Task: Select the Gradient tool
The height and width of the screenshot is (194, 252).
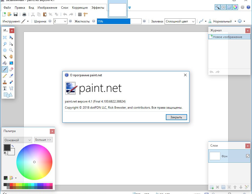Action: 11,63
